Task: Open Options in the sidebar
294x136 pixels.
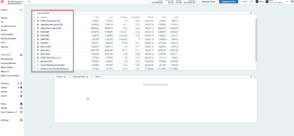Action: pyautogui.click(x=5, y=47)
